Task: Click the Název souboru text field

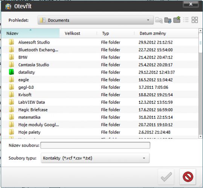Action: (95, 145)
